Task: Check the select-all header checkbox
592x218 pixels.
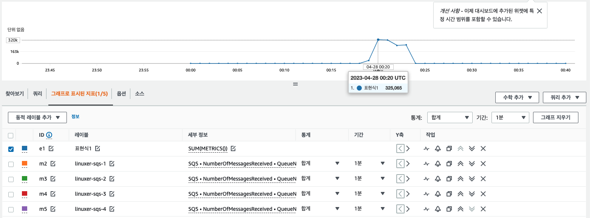Action: tap(11, 135)
